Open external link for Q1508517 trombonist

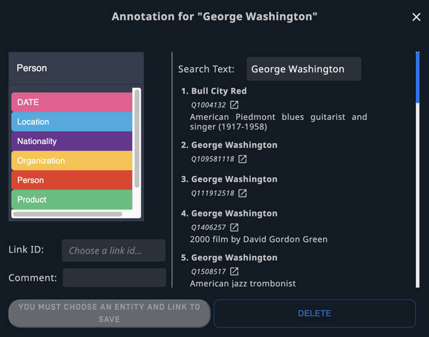(x=234, y=271)
